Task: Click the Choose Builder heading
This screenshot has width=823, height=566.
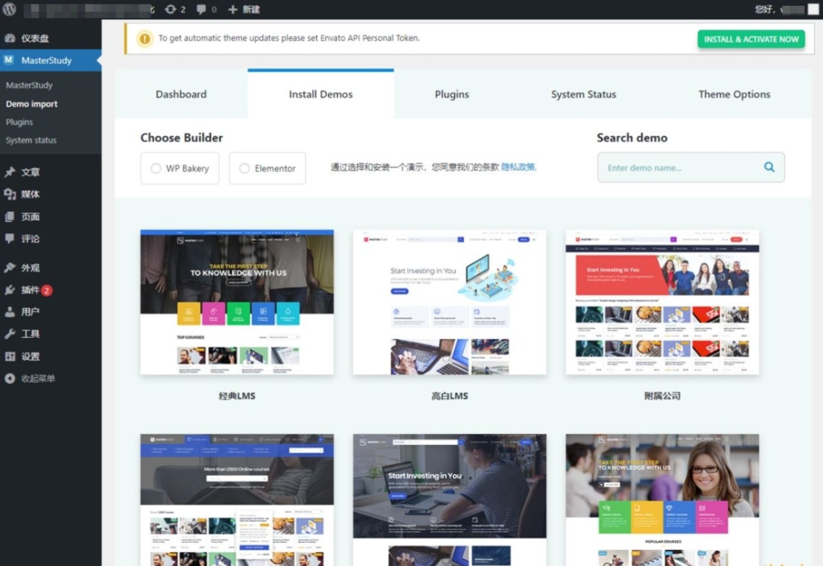Action: tap(181, 137)
